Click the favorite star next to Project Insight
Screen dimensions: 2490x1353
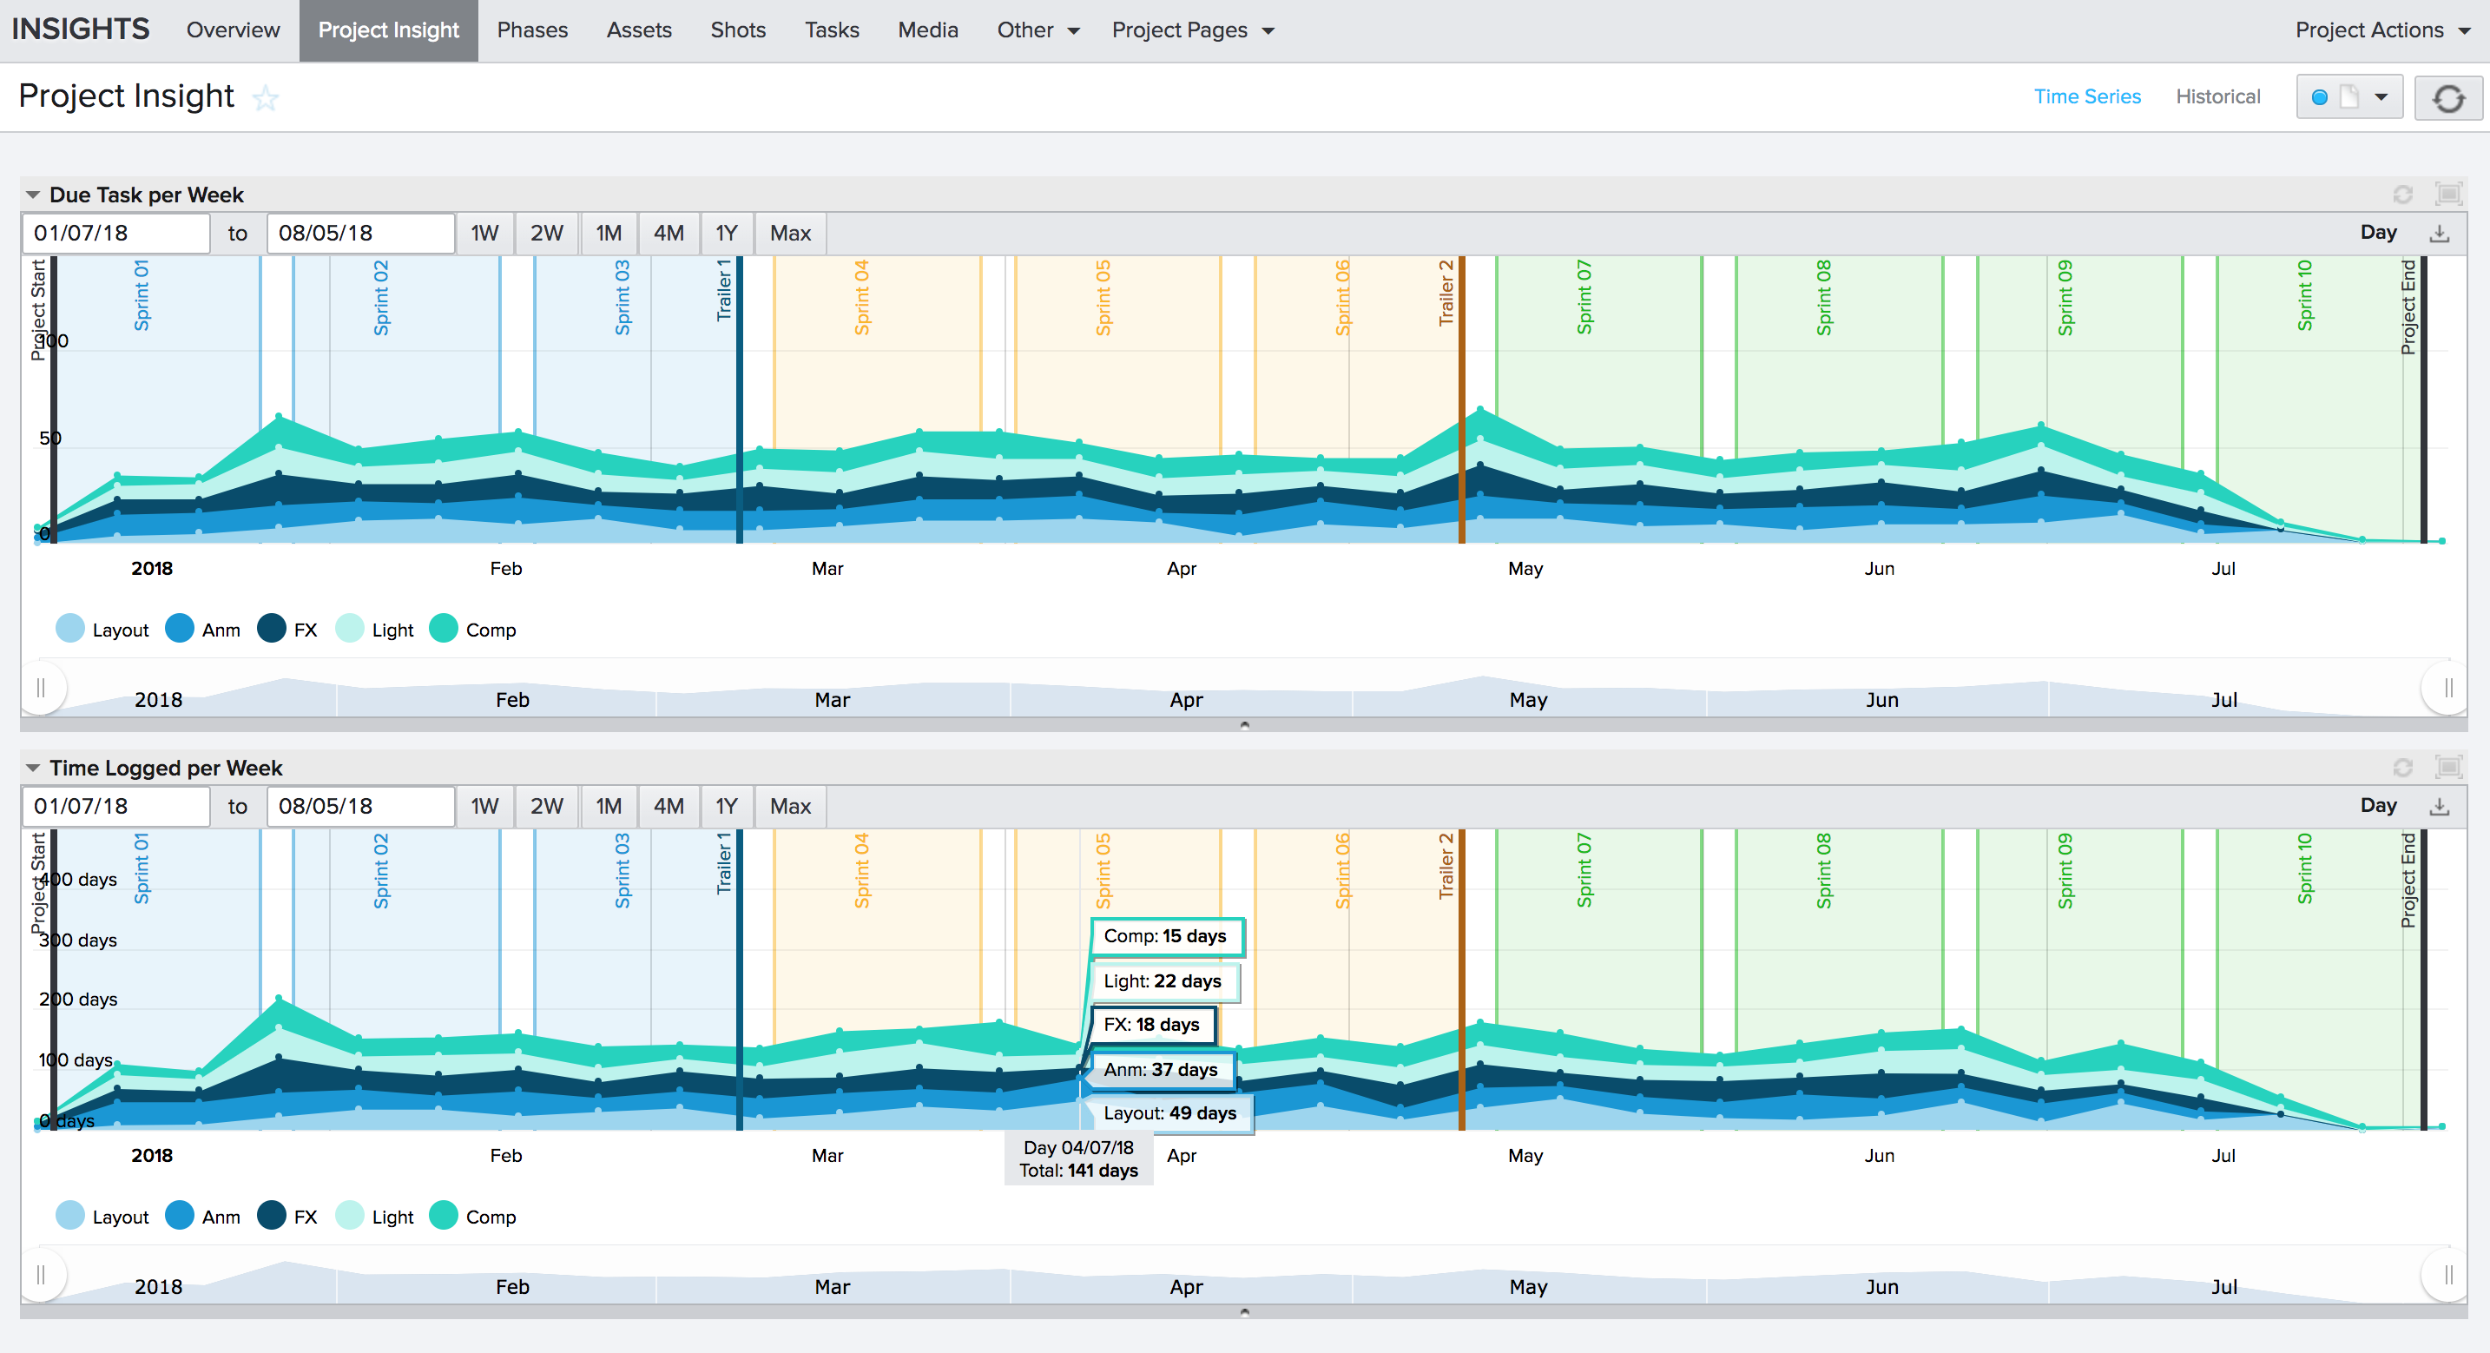tap(265, 97)
